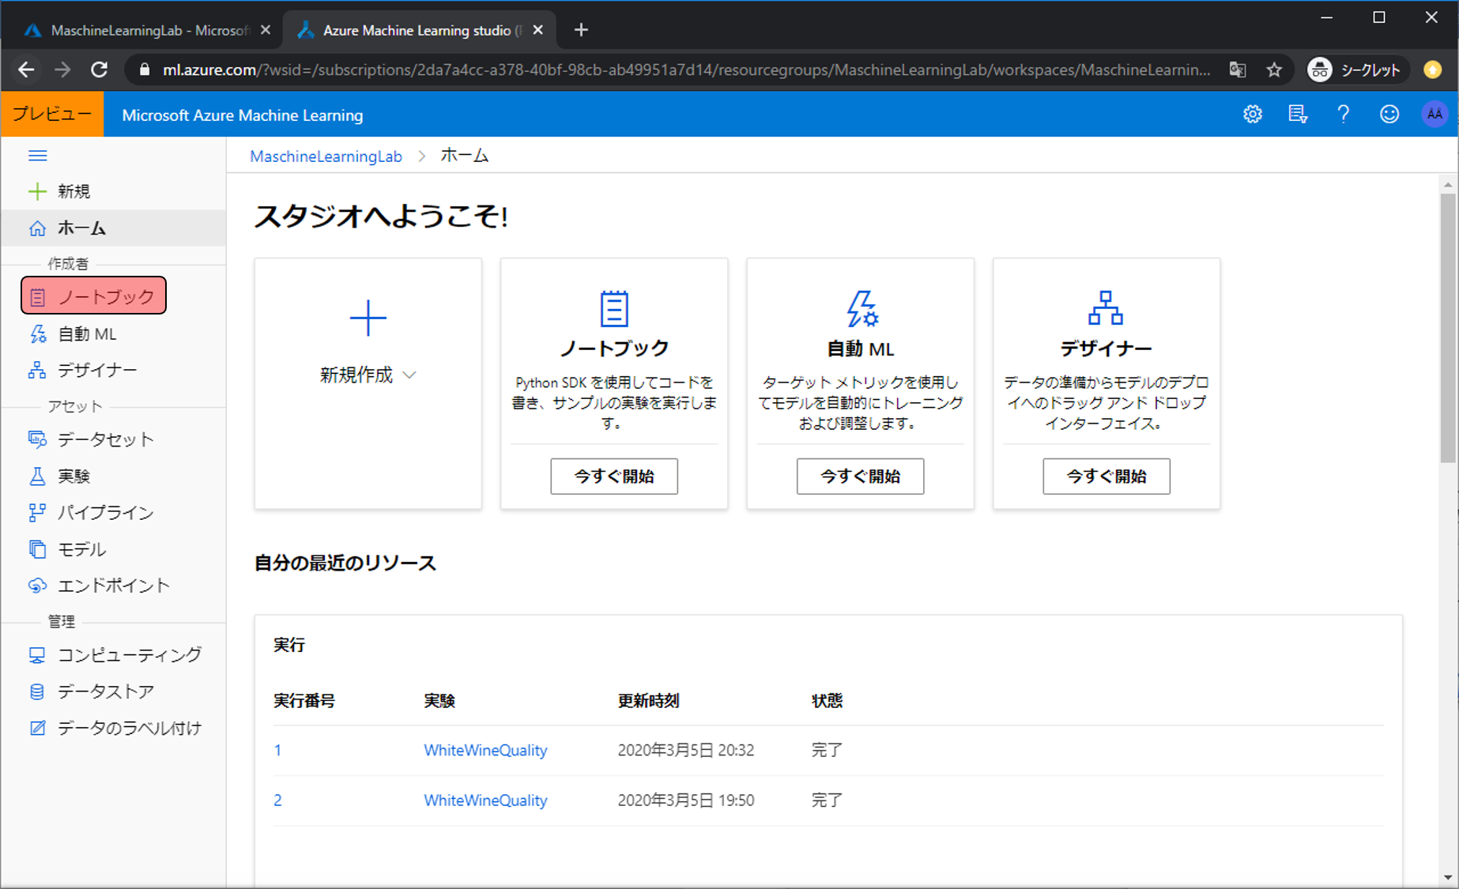Bookmark page with the star icon
This screenshot has width=1459, height=889.
click(1274, 70)
